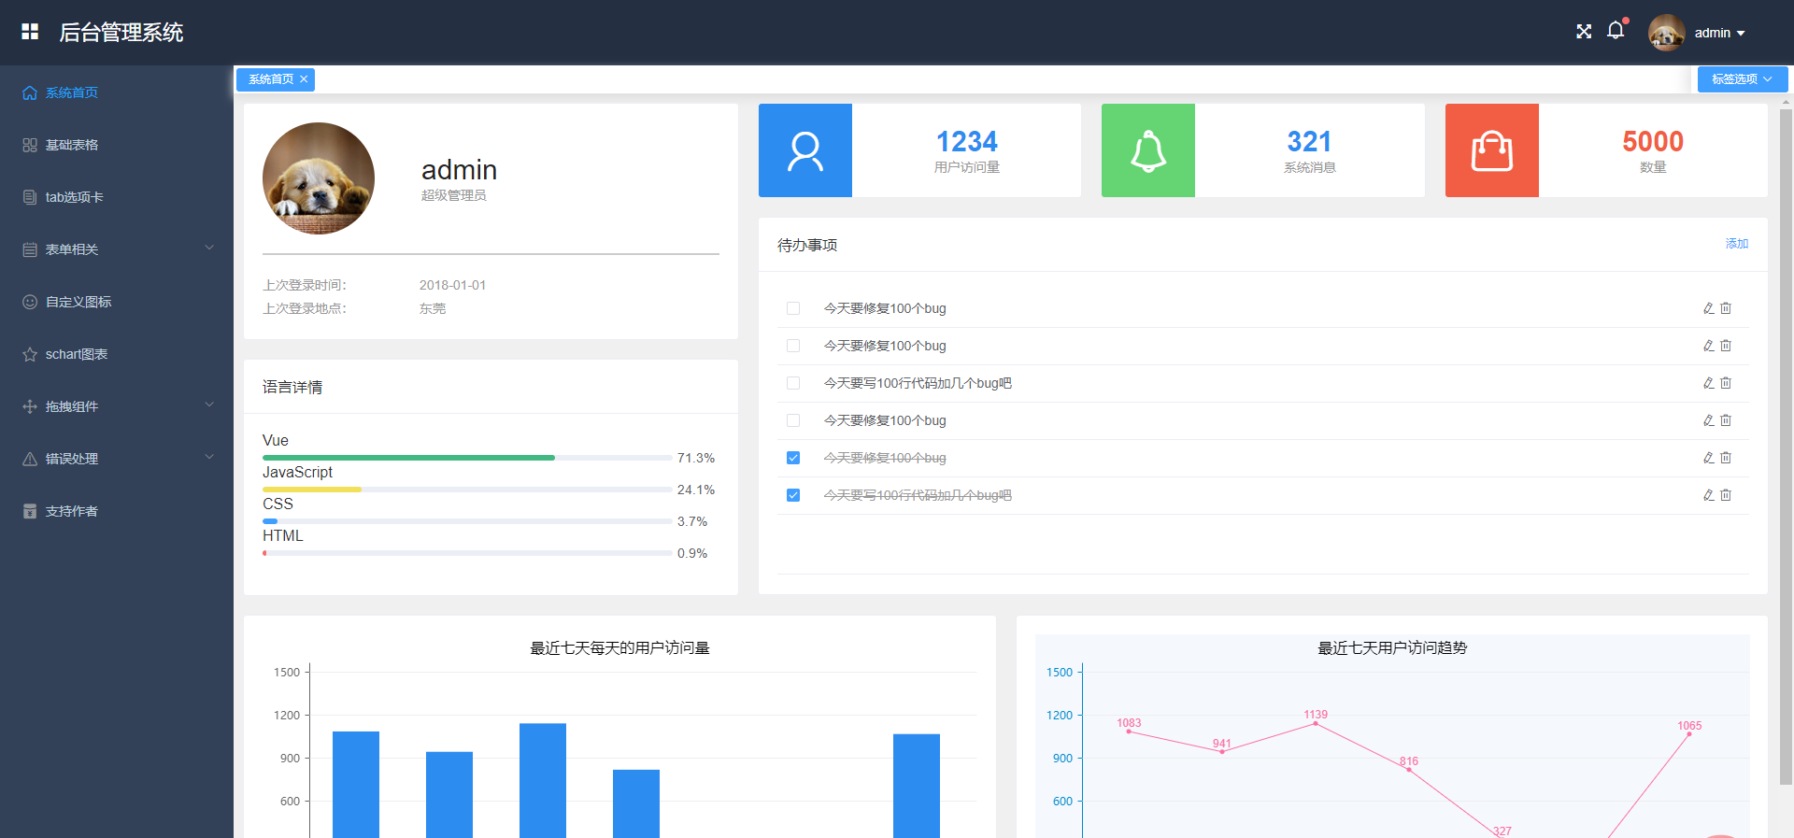Click the 超级管理员 role label
The height and width of the screenshot is (838, 1794).
click(x=454, y=195)
